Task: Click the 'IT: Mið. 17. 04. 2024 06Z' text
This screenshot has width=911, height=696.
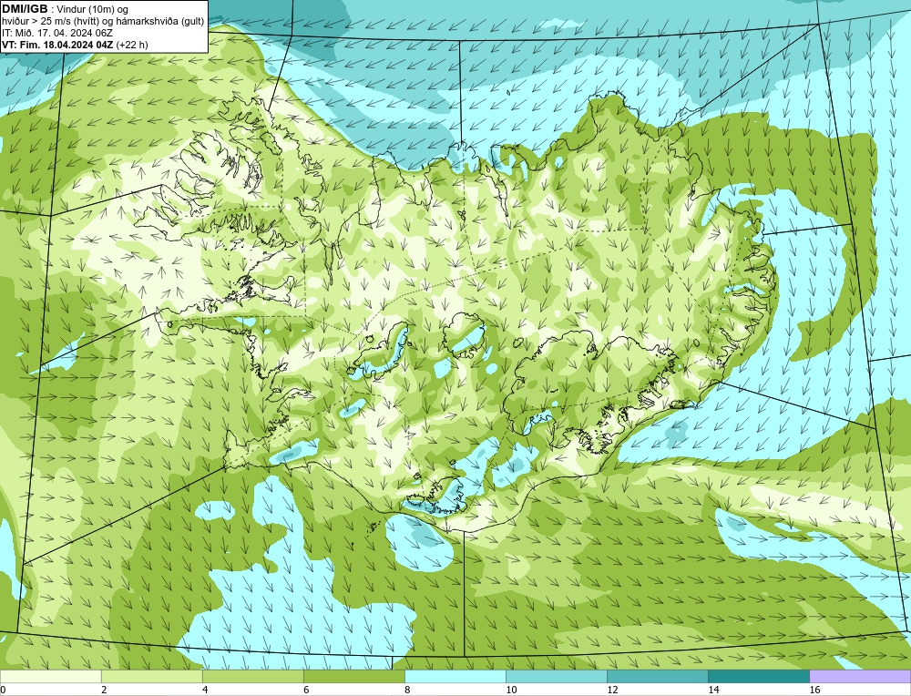Action: tap(56, 33)
